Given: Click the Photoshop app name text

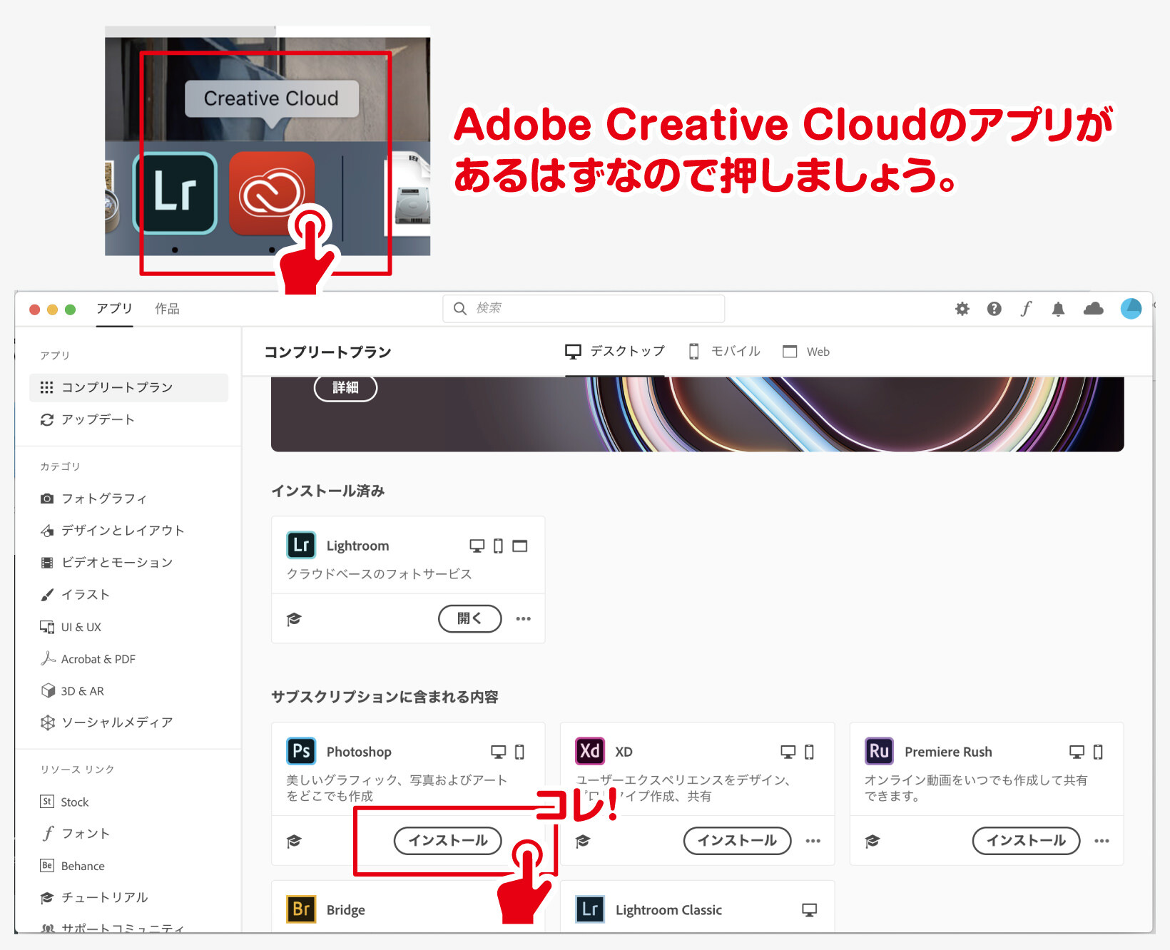Looking at the screenshot, I should [359, 752].
